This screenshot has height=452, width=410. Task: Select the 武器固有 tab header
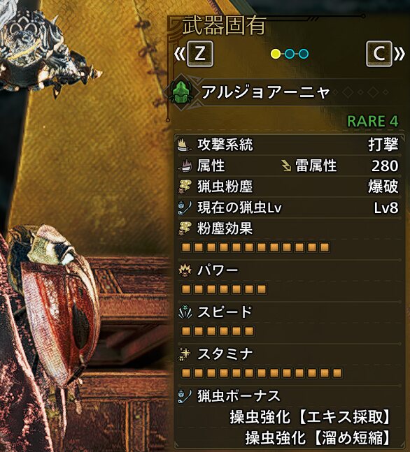click(x=224, y=26)
